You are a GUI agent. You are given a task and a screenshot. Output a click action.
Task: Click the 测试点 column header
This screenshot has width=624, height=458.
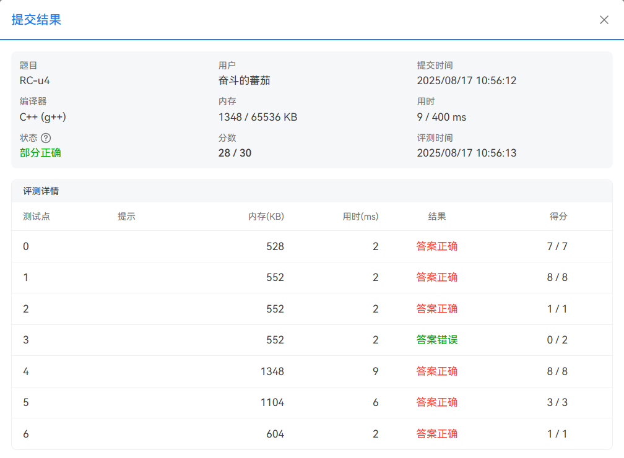[x=36, y=217]
